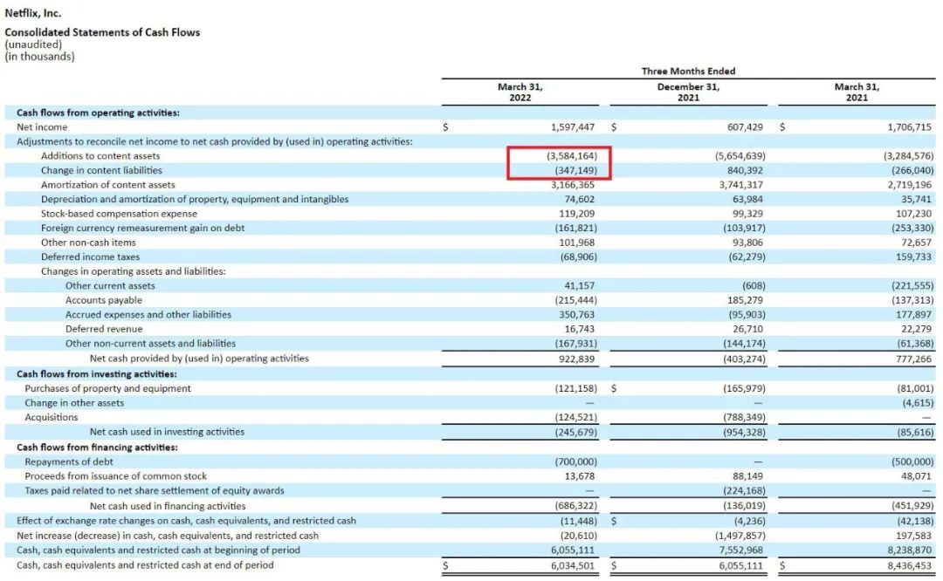
Task: Click 'Accounts payable' label
Action: (x=104, y=300)
